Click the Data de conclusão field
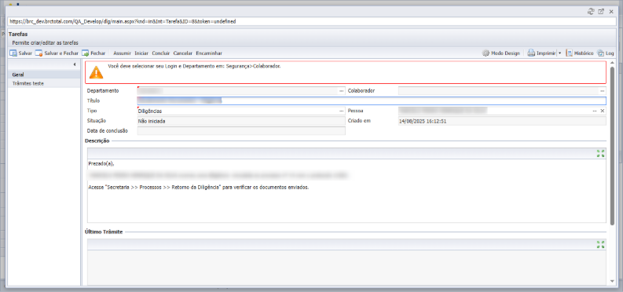 coord(241,131)
